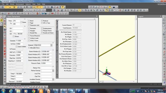Click the Pressure 1 value field
166x93 pixels.
(x=19, y=82)
